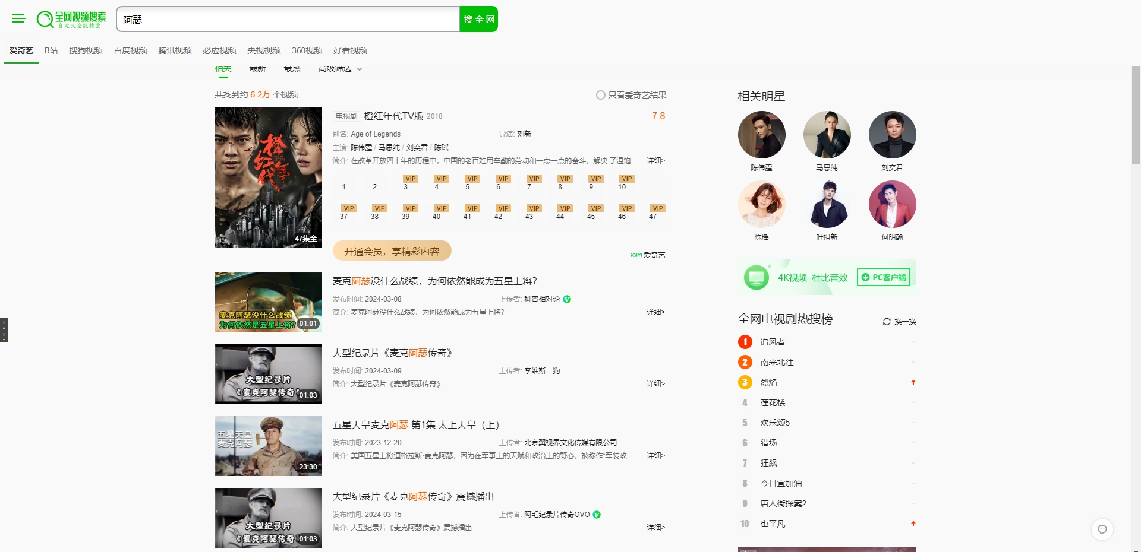This screenshot has height=552, width=1141.
Task: Open 麦克阿瑟传奇 震撼播出 title link
Action: click(413, 496)
